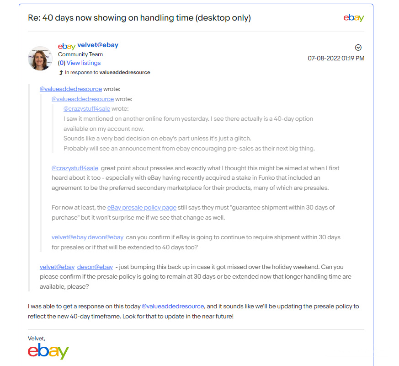Open the View listings link

pos(84,63)
